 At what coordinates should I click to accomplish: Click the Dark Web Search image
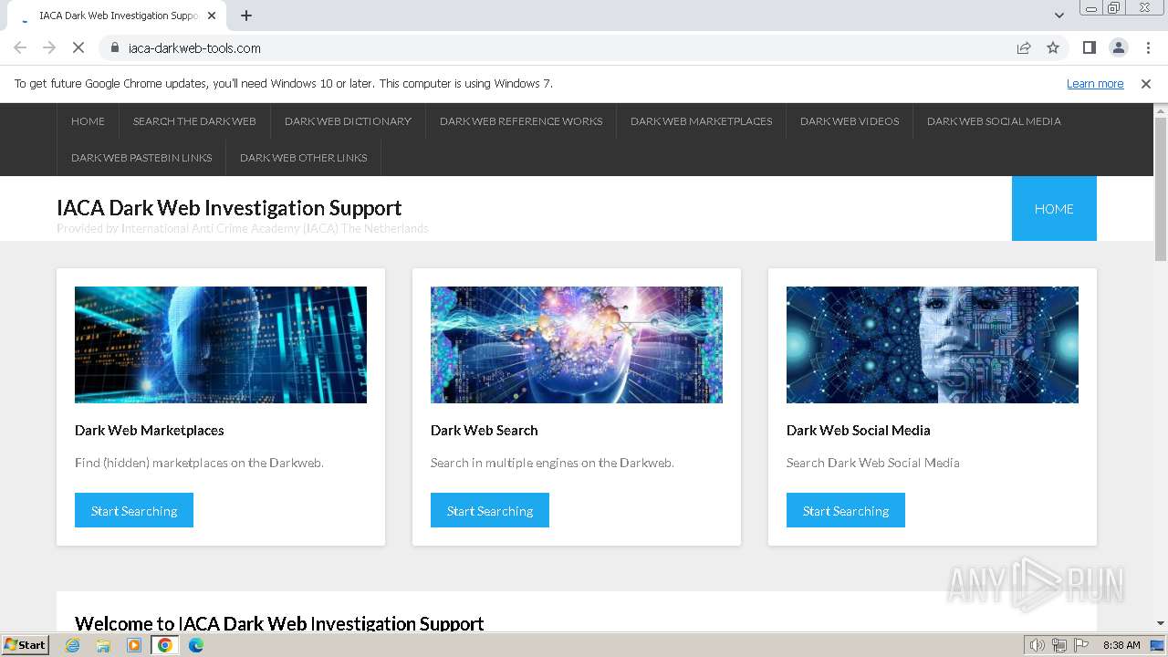coord(577,345)
